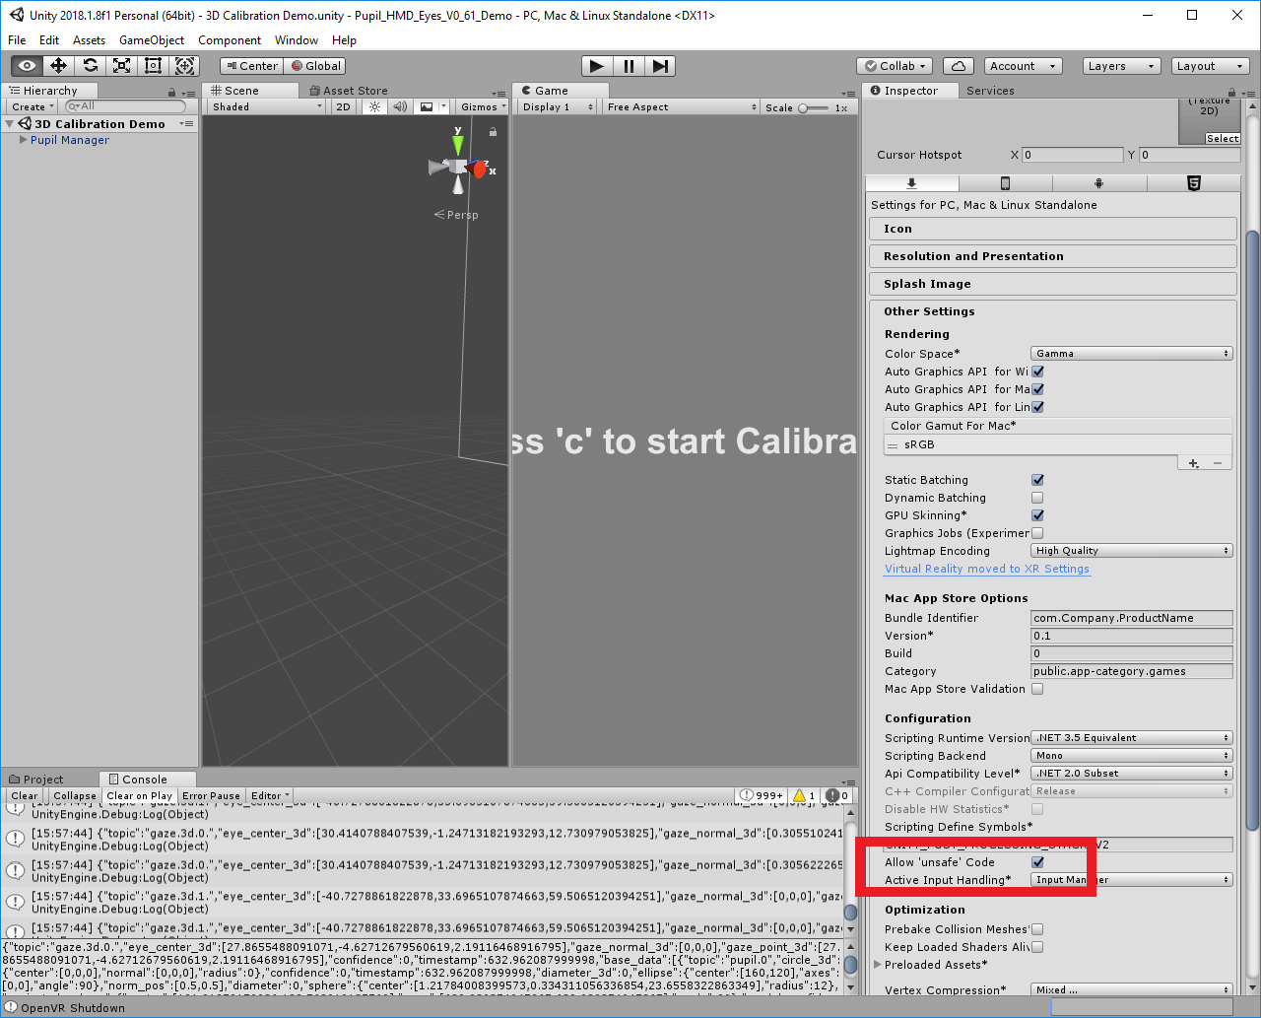Click the Clear console button
Screen dimensions: 1261x1018
tap(25, 796)
